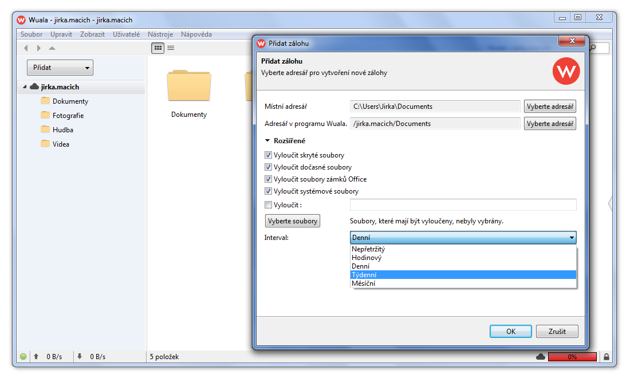
Task: Switch to thumbnail grid view
Action: coord(157,48)
